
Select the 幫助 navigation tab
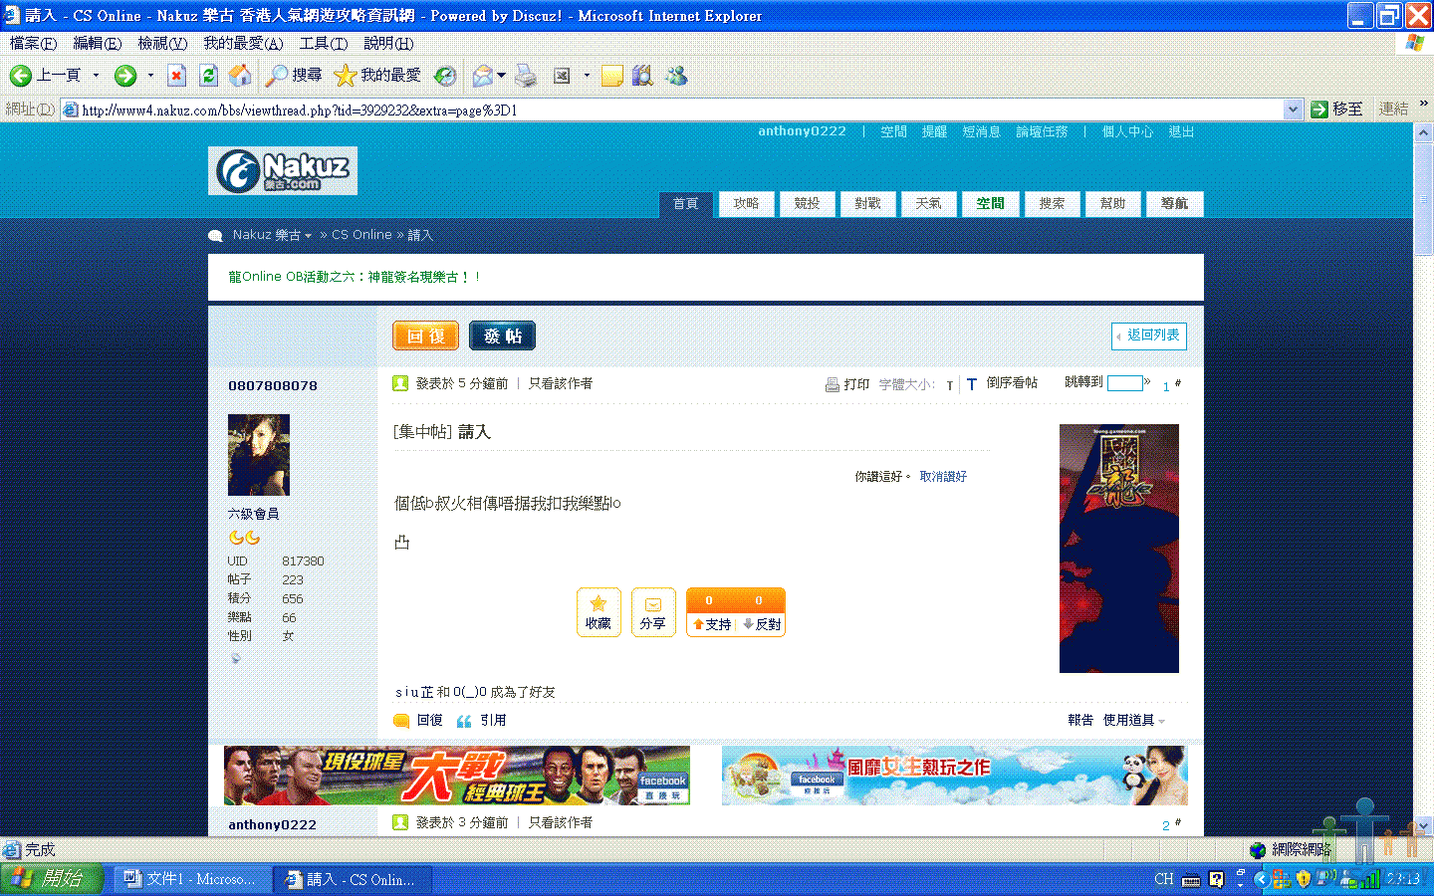1113,204
